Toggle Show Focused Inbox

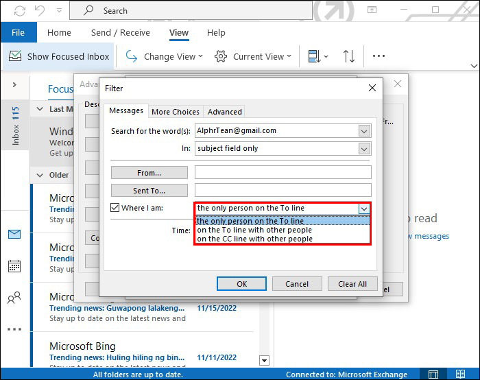click(x=59, y=57)
